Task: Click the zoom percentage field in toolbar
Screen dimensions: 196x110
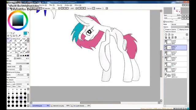Action: 55,8
